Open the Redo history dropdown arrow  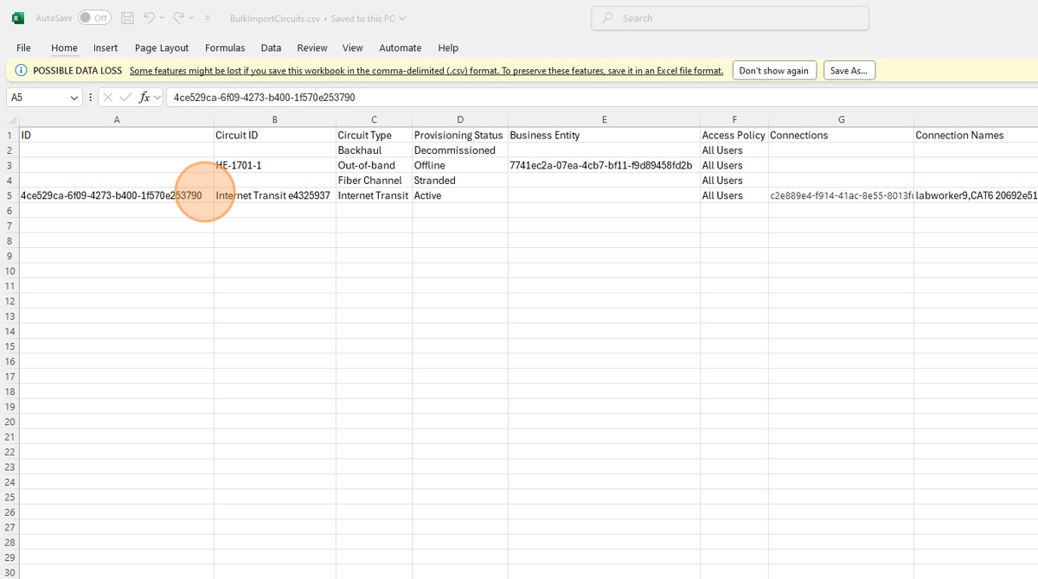tap(191, 18)
